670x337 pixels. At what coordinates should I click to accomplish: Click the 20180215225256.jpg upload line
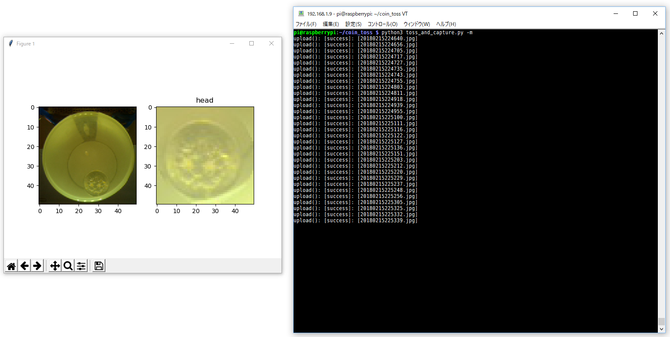[x=356, y=196]
